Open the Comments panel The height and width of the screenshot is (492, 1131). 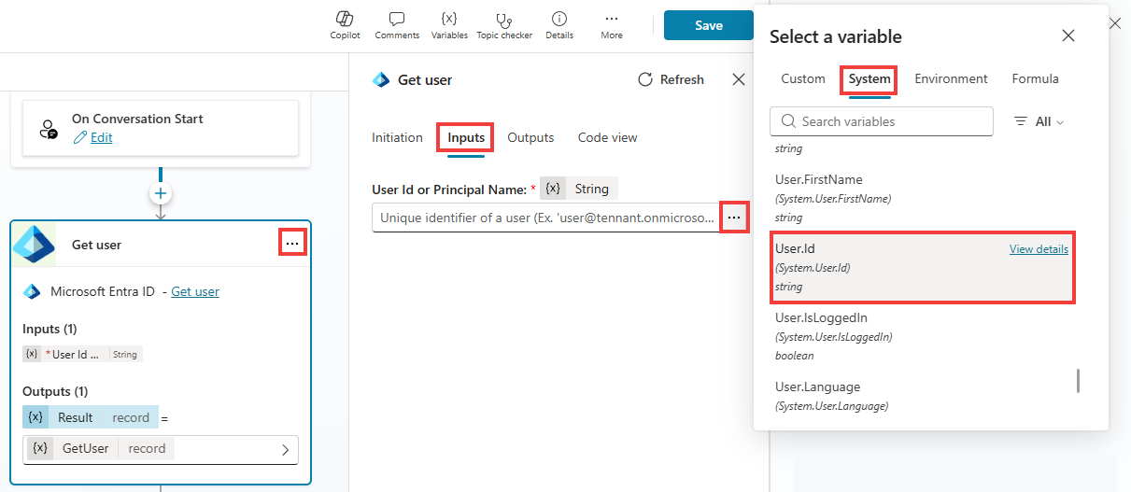point(397,25)
